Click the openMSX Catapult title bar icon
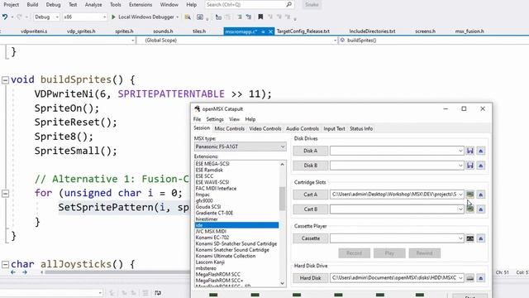 [x=198, y=108]
